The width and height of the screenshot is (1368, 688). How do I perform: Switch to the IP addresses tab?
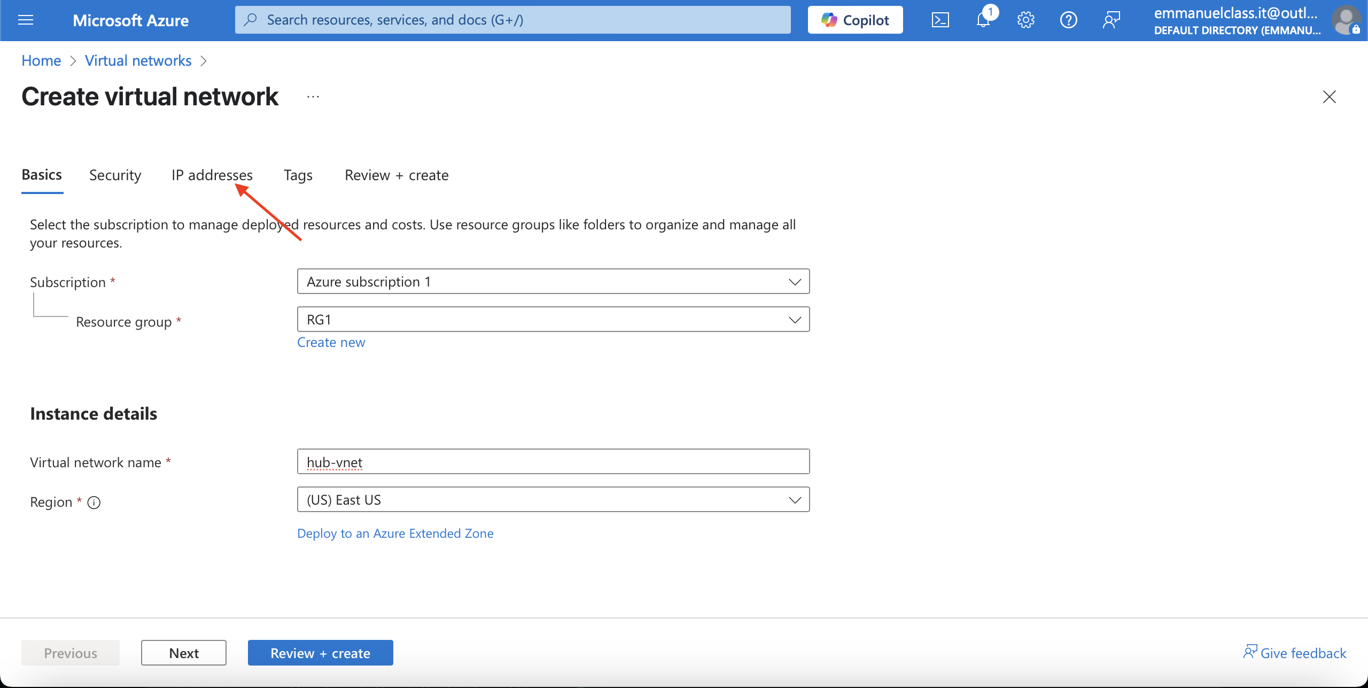tap(212, 175)
